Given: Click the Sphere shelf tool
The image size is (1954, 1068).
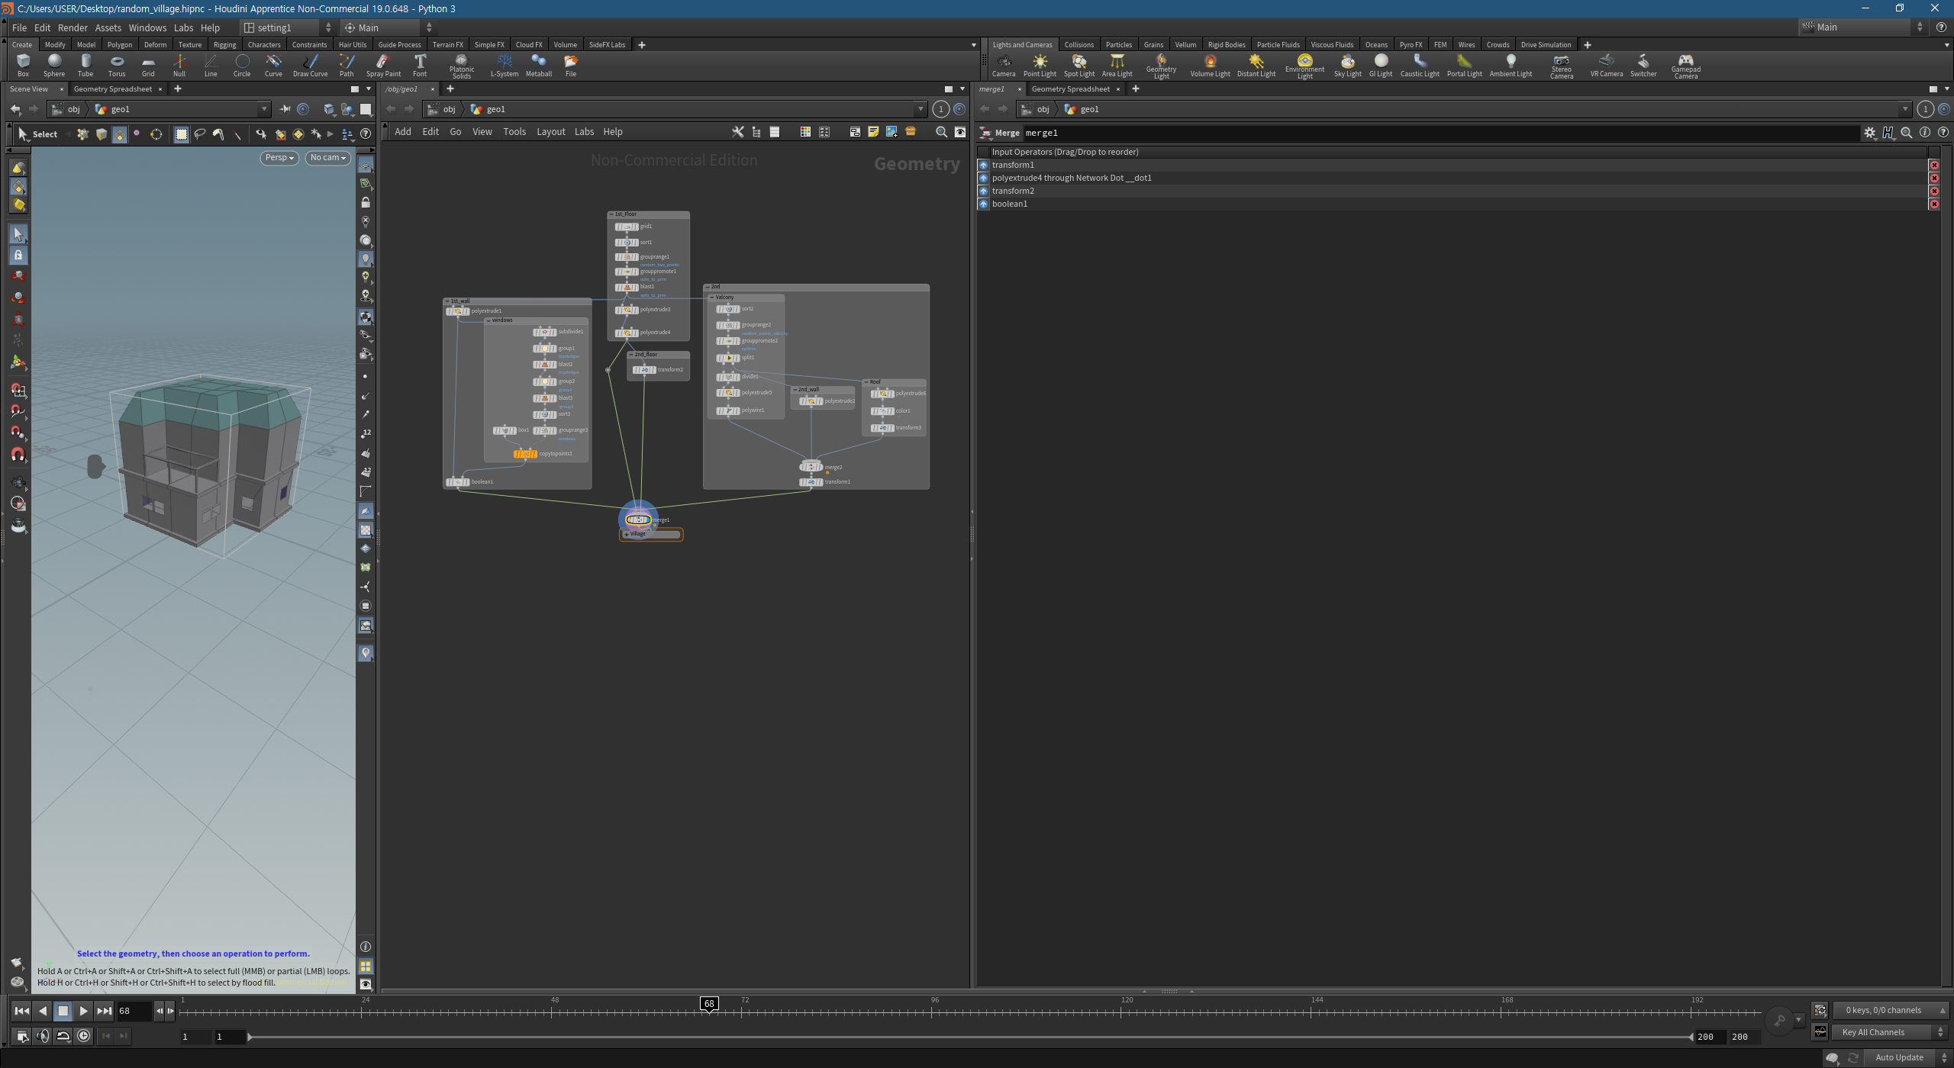Looking at the screenshot, I should [x=53, y=64].
